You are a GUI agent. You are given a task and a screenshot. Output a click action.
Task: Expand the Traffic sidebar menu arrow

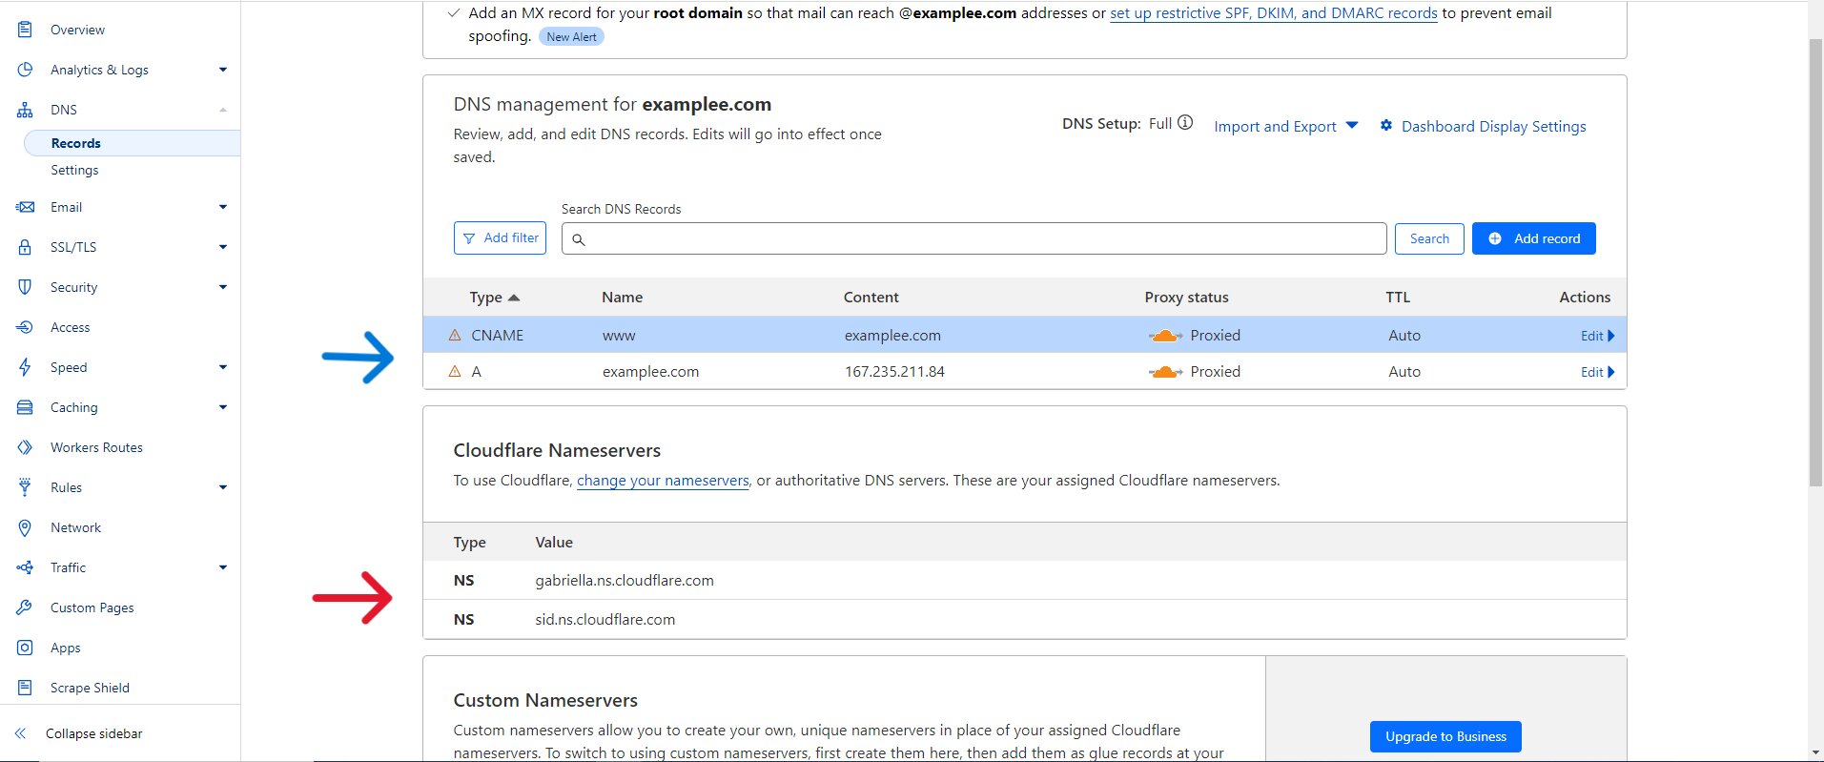click(223, 567)
